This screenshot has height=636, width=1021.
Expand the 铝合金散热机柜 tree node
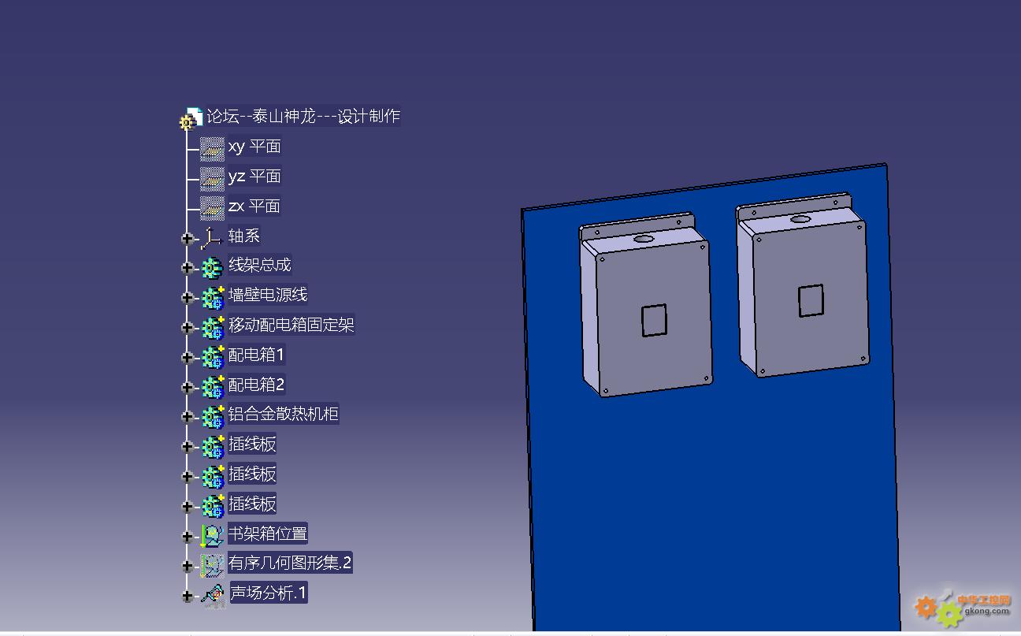click(x=187, y=417)
